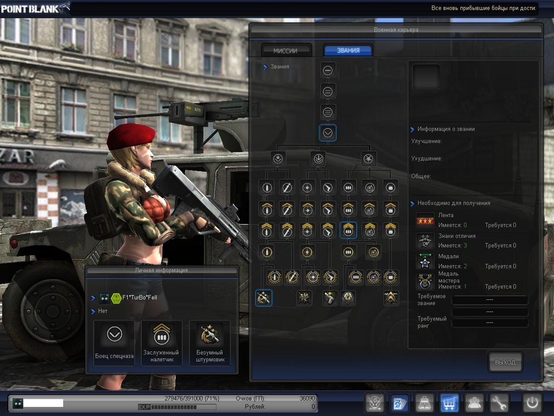Select the Безумный штурмовик title slot
This screenshot has height=416, width=554.
[x=210, y=343]
